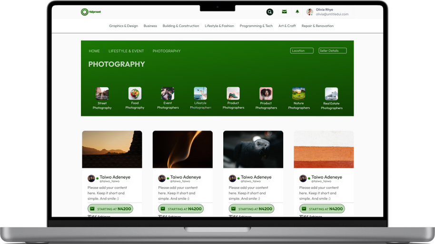Open the Lifestyle & Fashion category
The width and height of the screenshot is (435, 244).
tap(219, 26)
